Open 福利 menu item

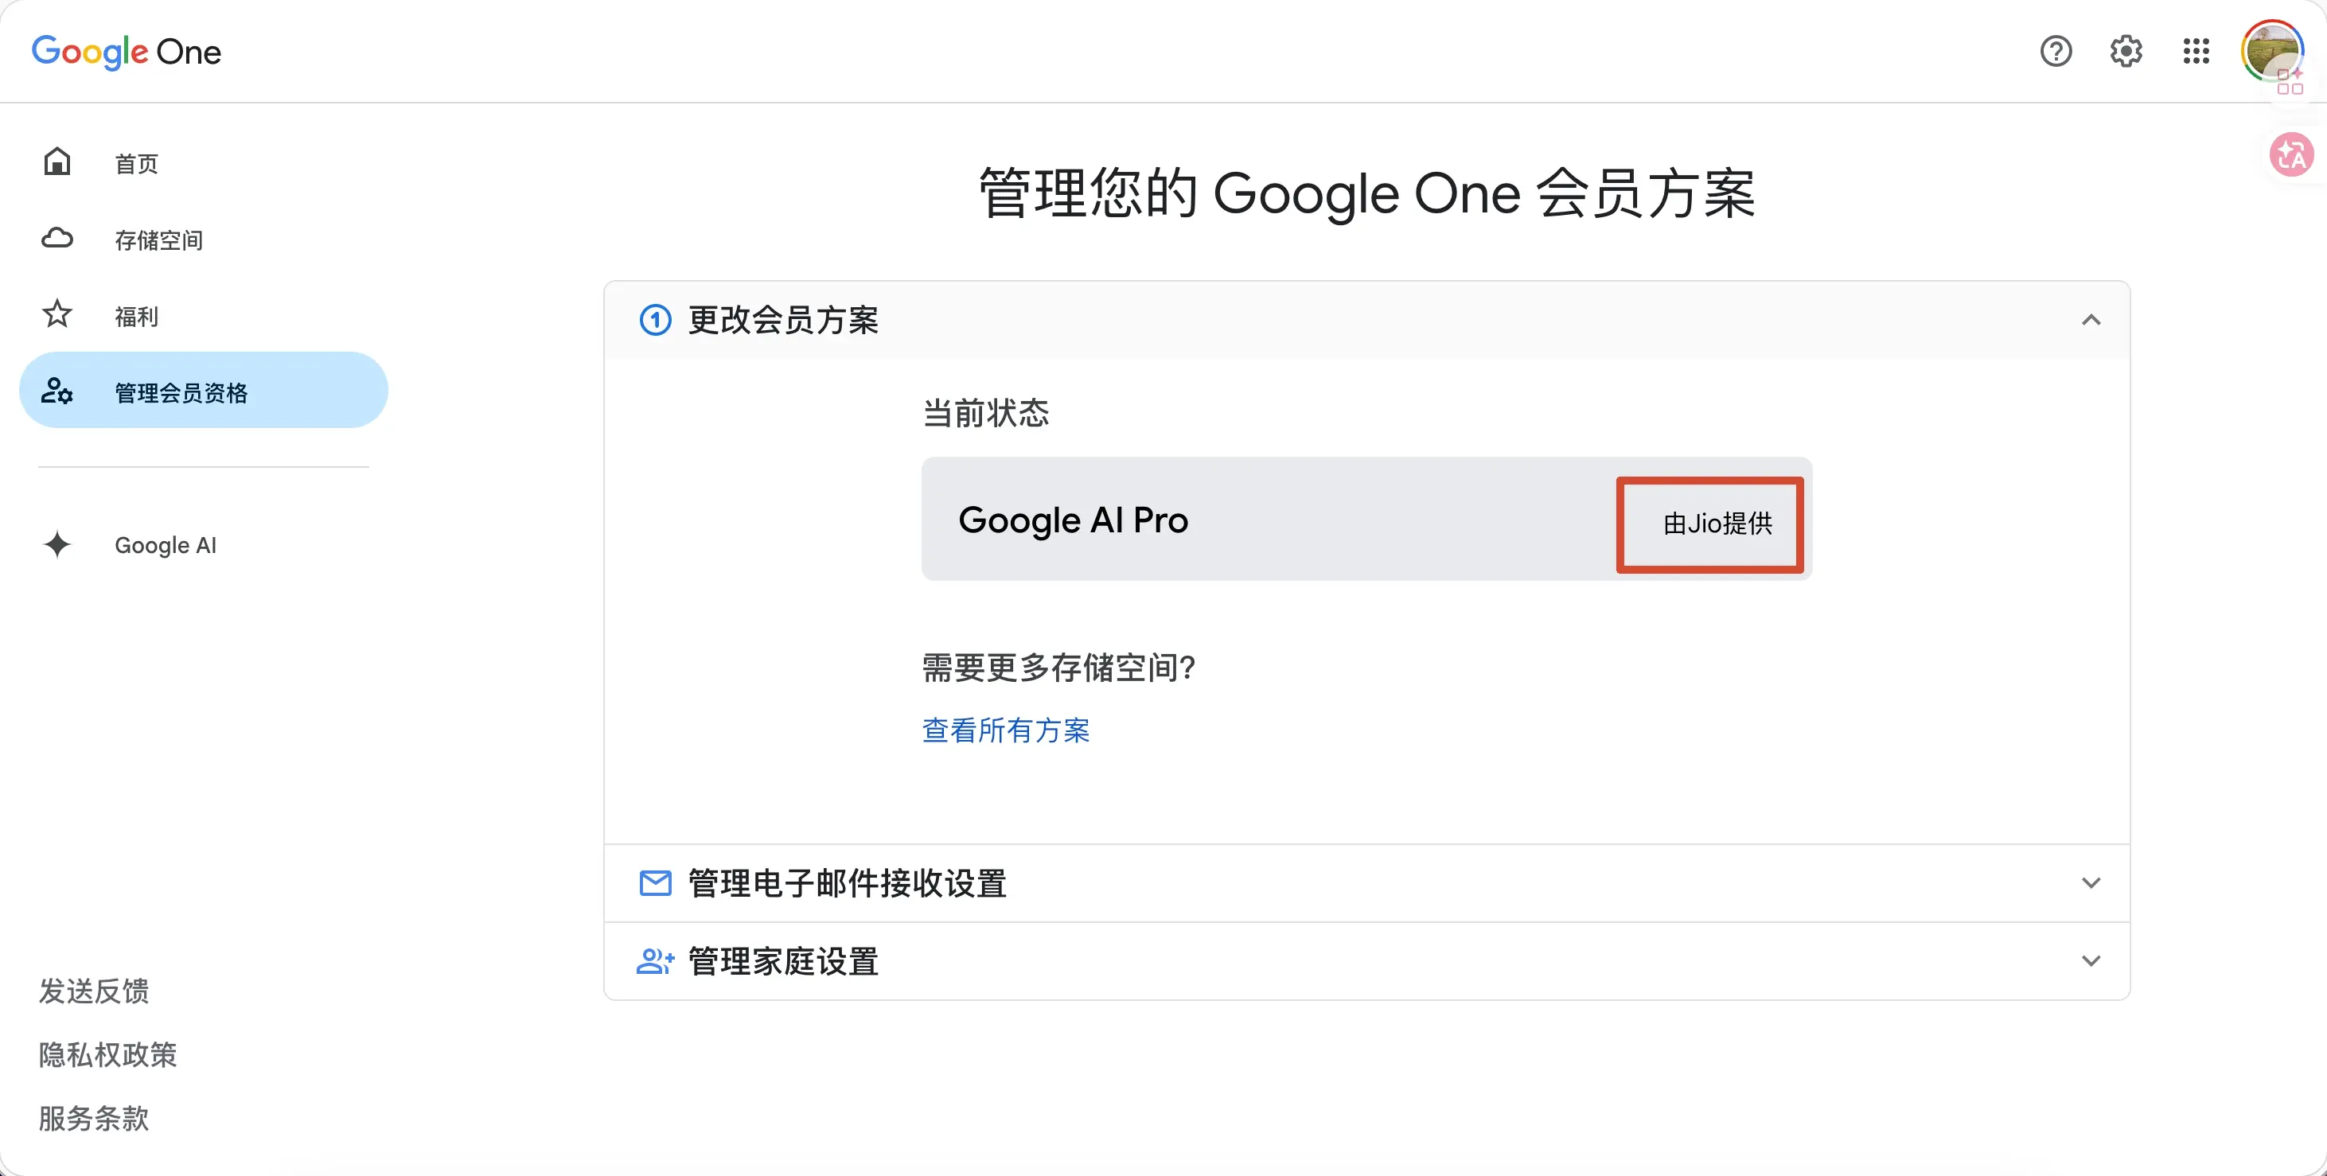136,317
